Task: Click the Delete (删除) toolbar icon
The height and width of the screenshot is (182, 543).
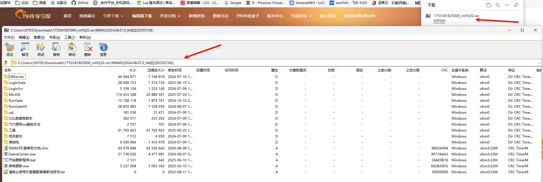Action: click(x=88, y=49)
